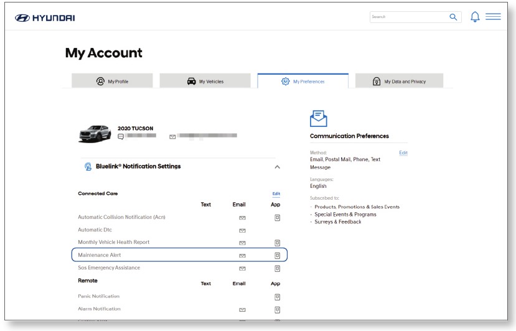
Task: Click the 2020 Tucson vehicle thumbnail
Action: point(95,134)
